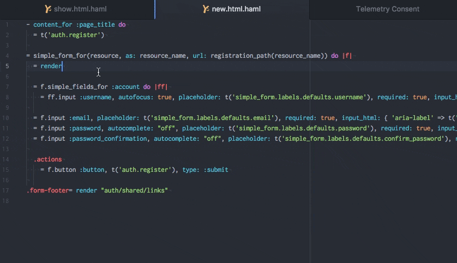Click line number 17 in the gutter

pyautogui.click(x=5, y=190)
